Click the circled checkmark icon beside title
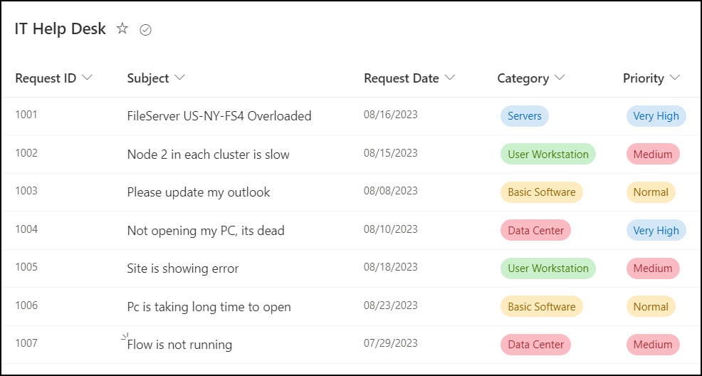702x376 pixels. (x=145, y=30)
